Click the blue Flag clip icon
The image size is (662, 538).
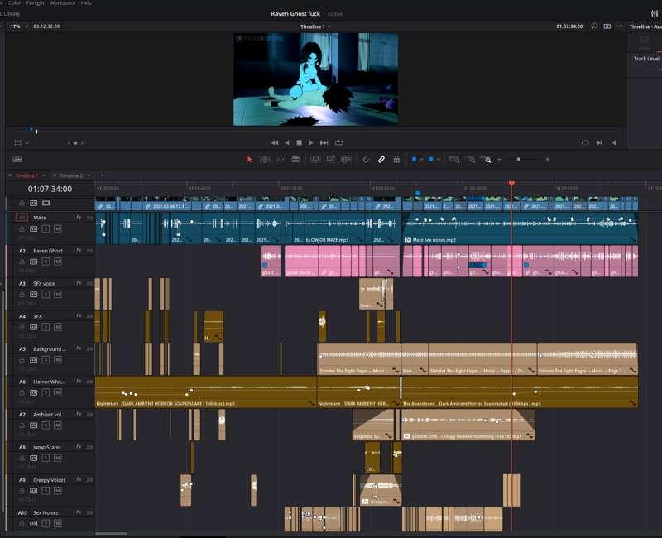(x=415, y=159)
